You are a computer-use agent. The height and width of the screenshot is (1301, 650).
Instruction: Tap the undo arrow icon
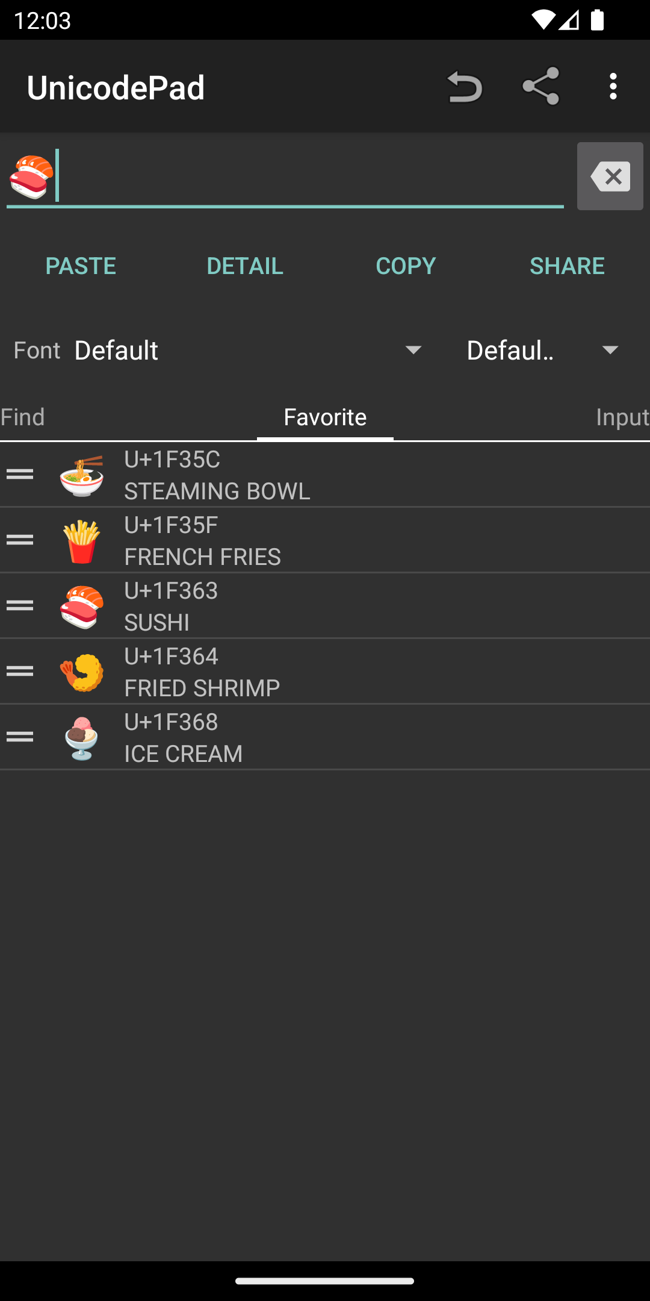[x=464, y=87]
